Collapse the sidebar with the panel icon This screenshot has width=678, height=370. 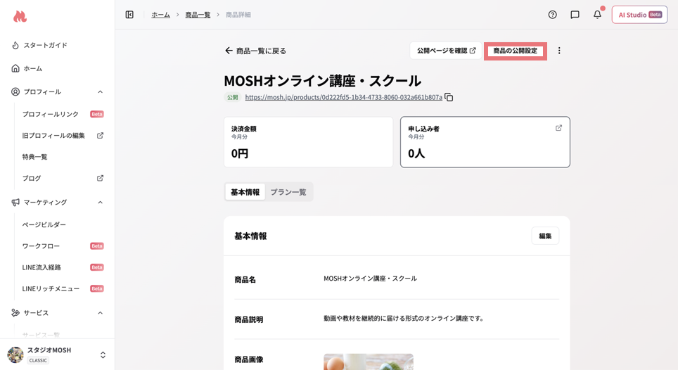pyautogui.click(x=129, y=15)
